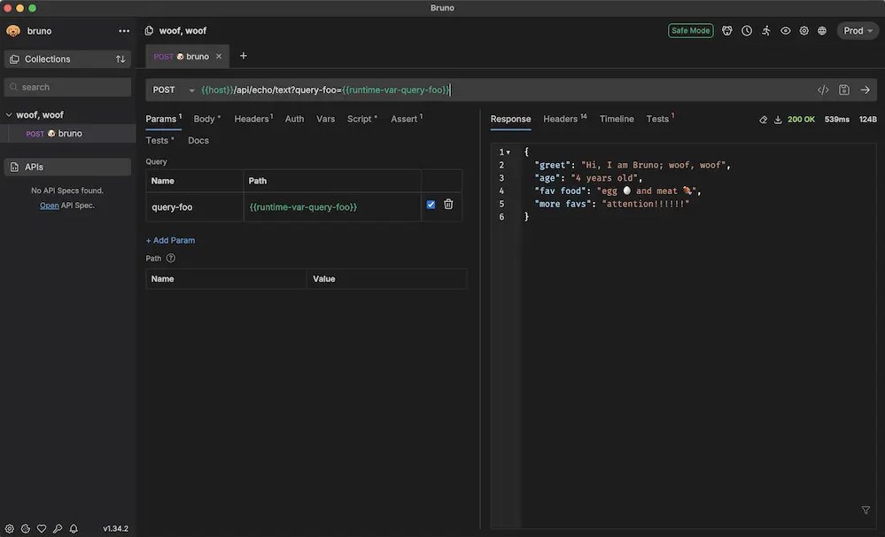The image size is (885, 537).
Task: Delete the query-foo param row
Action: coord(448,205)
